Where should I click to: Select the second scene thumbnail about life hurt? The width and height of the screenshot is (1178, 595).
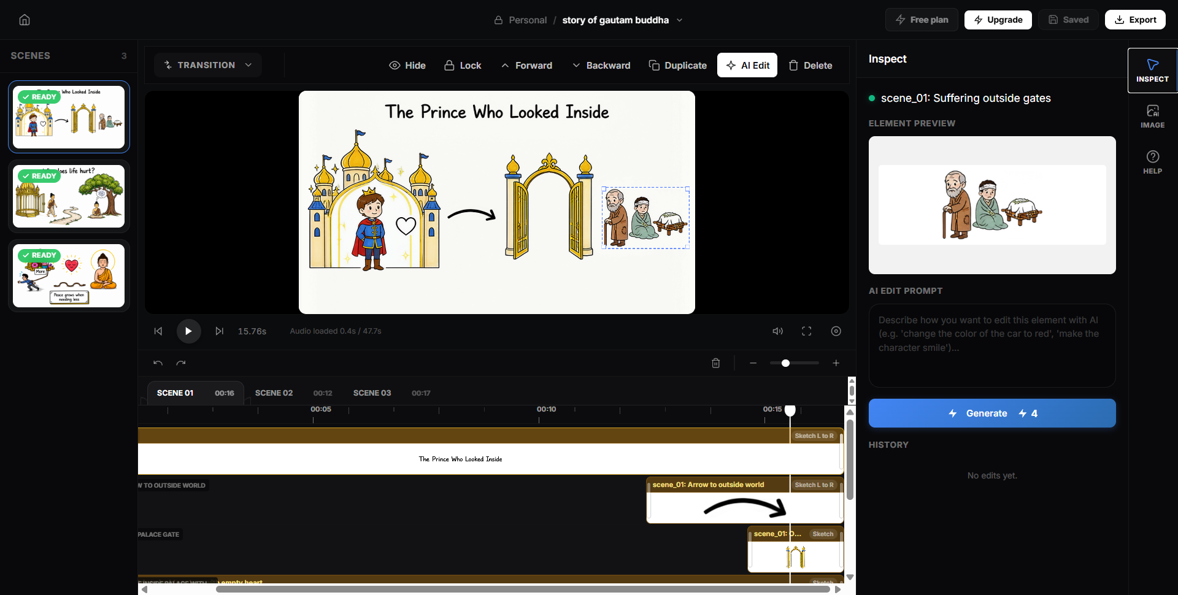coord(69,196)
